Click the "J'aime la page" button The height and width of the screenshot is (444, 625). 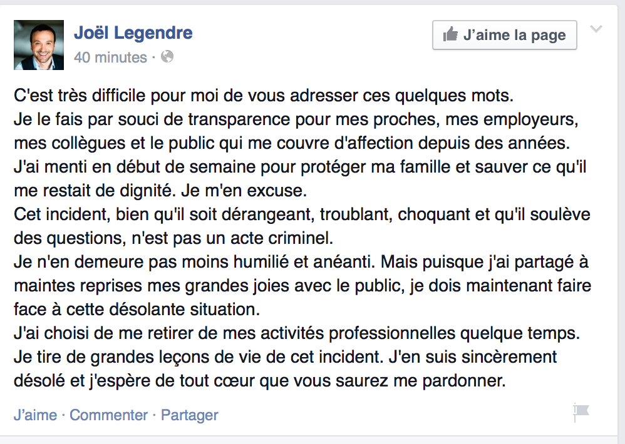tap(505, 35)
